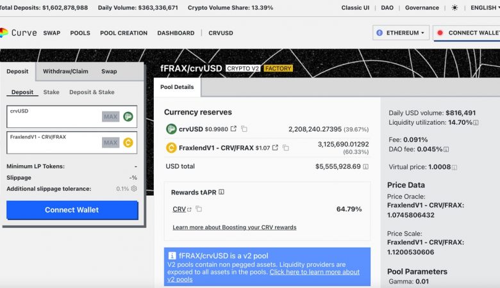Viewport: 500px width, 288px height.
Task: Click the Price Scale value 1.1200530606
Action: click(411, 252)
